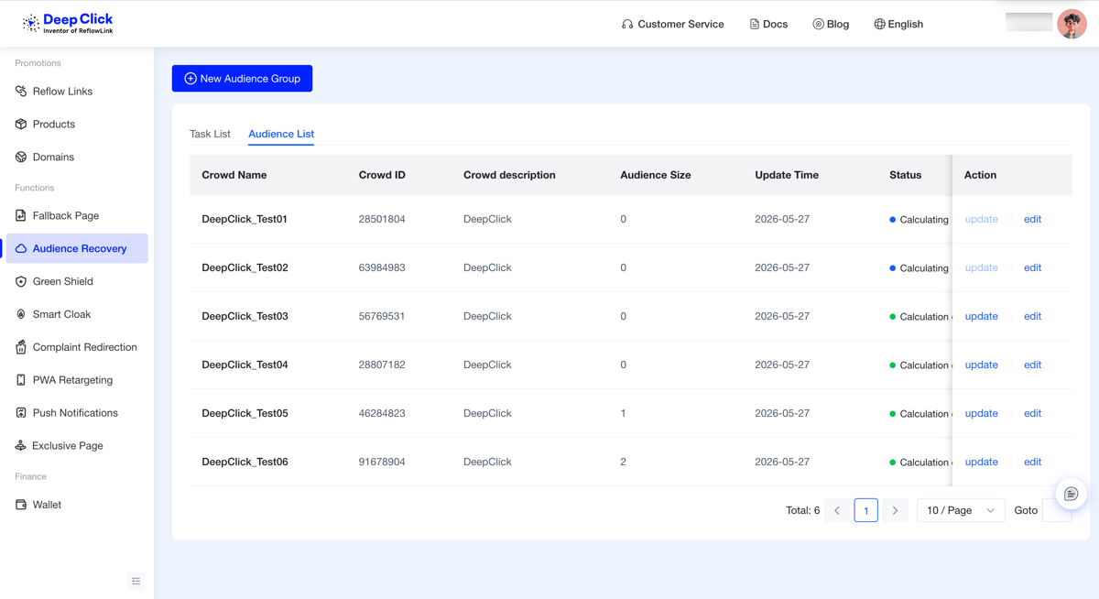Open Complaint Redirection in the sidebar
This screenshot has height=599, width=1099.
pyautogui.click(x=77, y=347)
